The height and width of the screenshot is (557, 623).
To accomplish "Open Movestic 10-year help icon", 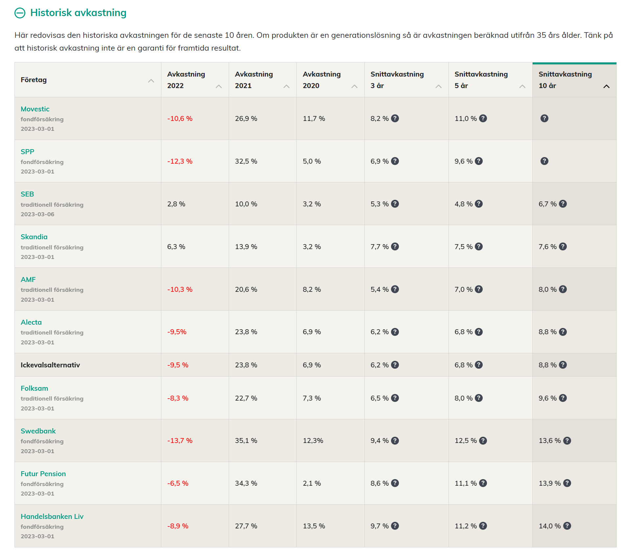I will pyautogui.click(x=544, y=118).
